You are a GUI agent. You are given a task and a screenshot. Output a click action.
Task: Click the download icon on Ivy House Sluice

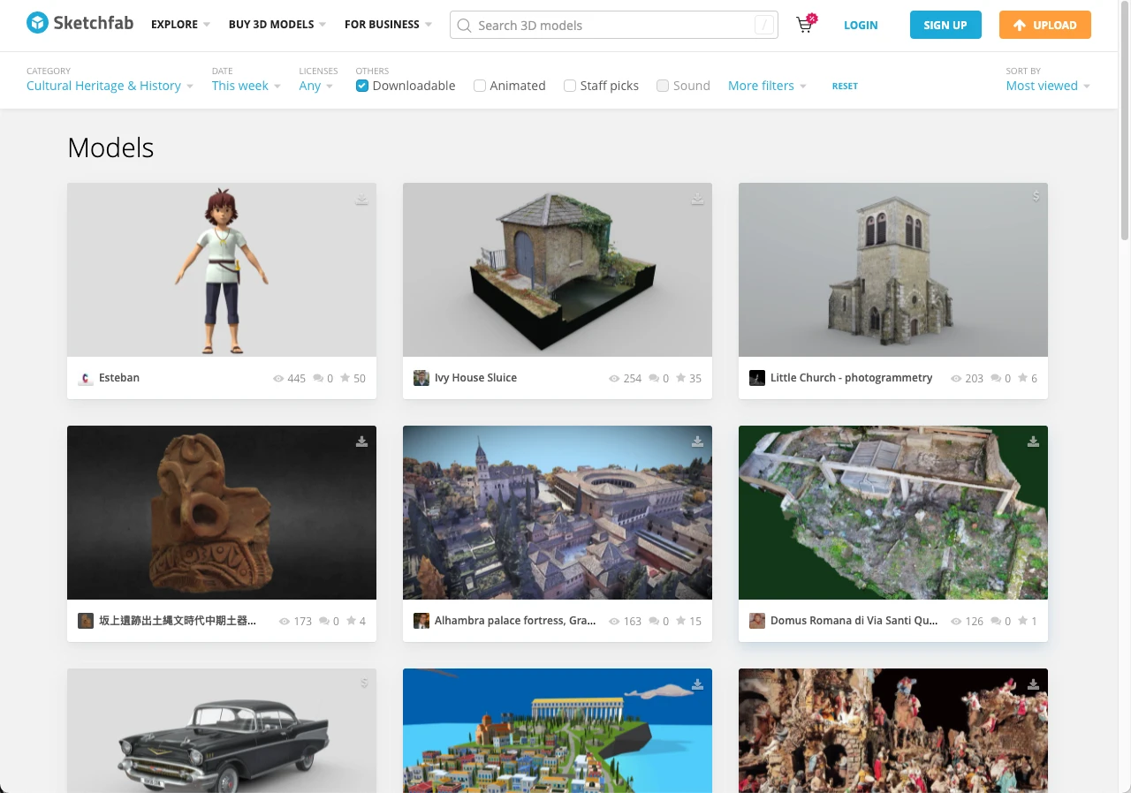pyautogui.click(x=697, y=200)
